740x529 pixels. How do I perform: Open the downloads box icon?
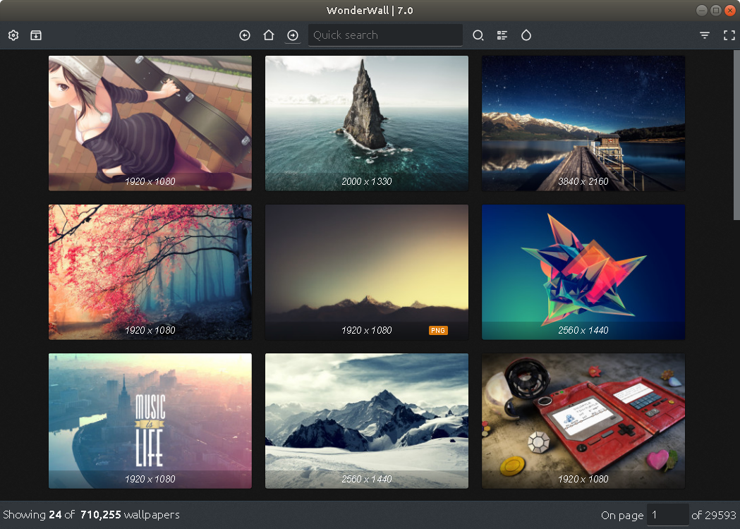[36, 35]
